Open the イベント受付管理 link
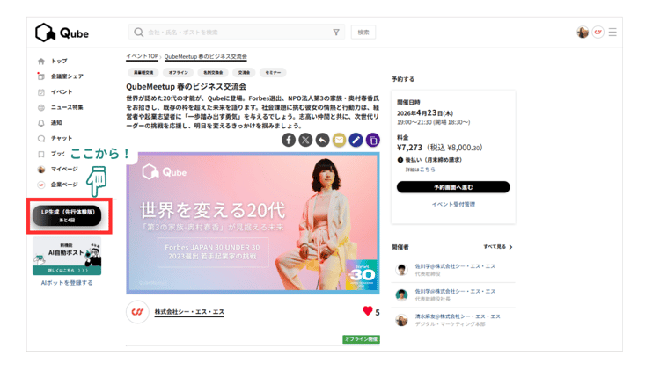 click(453, 204)
